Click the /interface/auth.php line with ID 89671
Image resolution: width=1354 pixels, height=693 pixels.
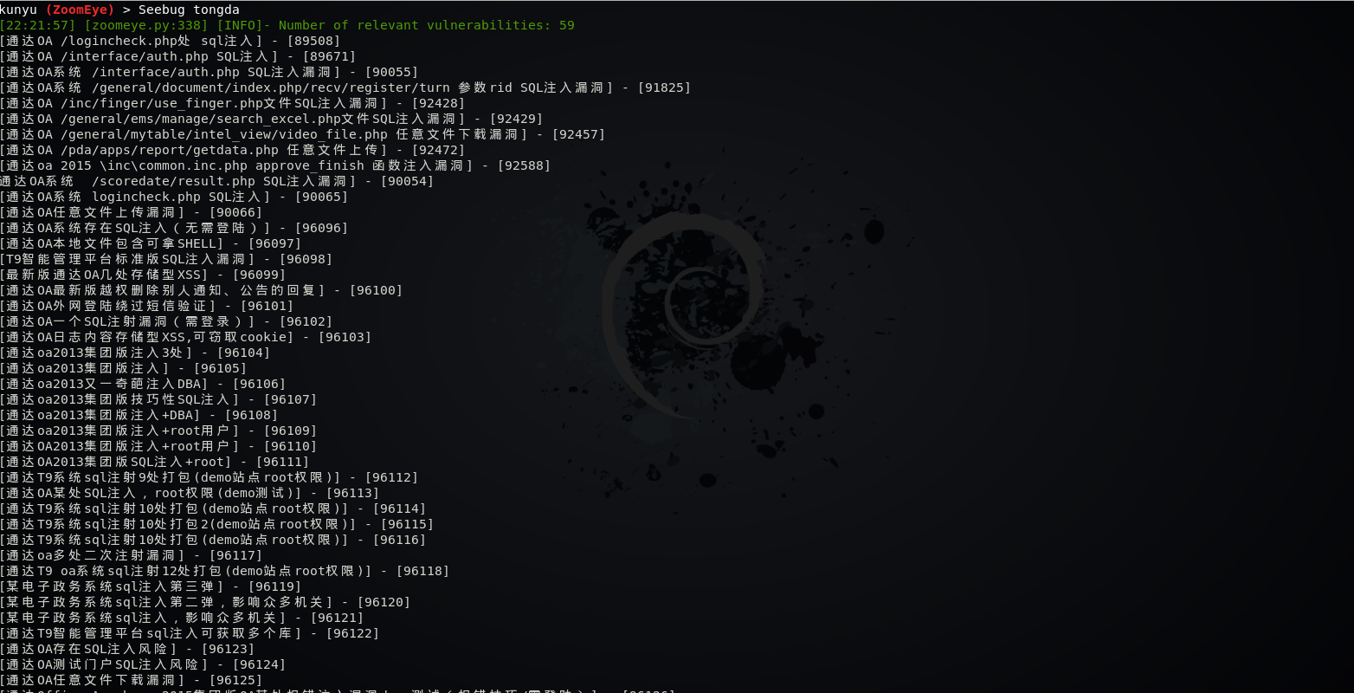pos(178,56)
